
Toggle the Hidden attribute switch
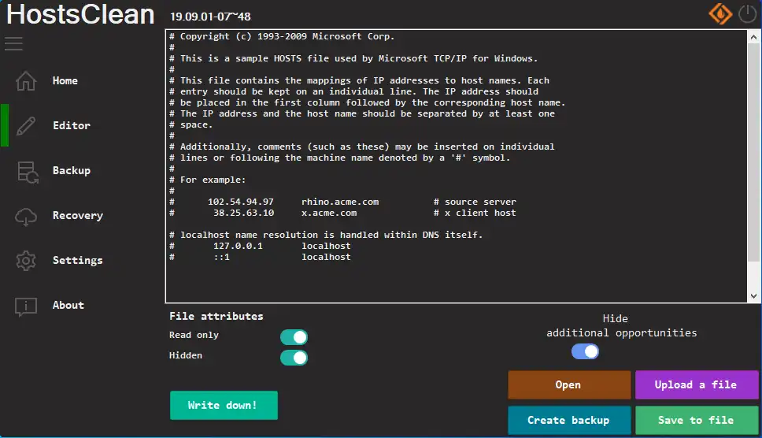point(294,358)
